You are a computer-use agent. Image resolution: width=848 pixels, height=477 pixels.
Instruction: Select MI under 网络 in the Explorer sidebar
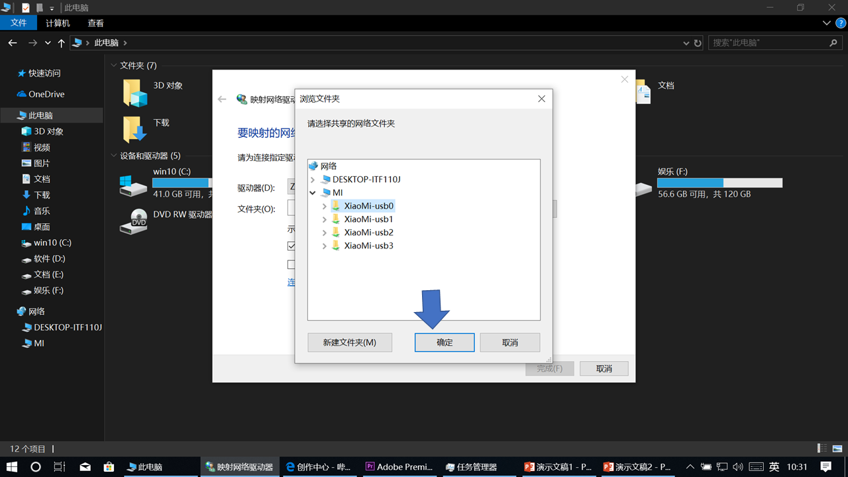click(x=39, y=343)
